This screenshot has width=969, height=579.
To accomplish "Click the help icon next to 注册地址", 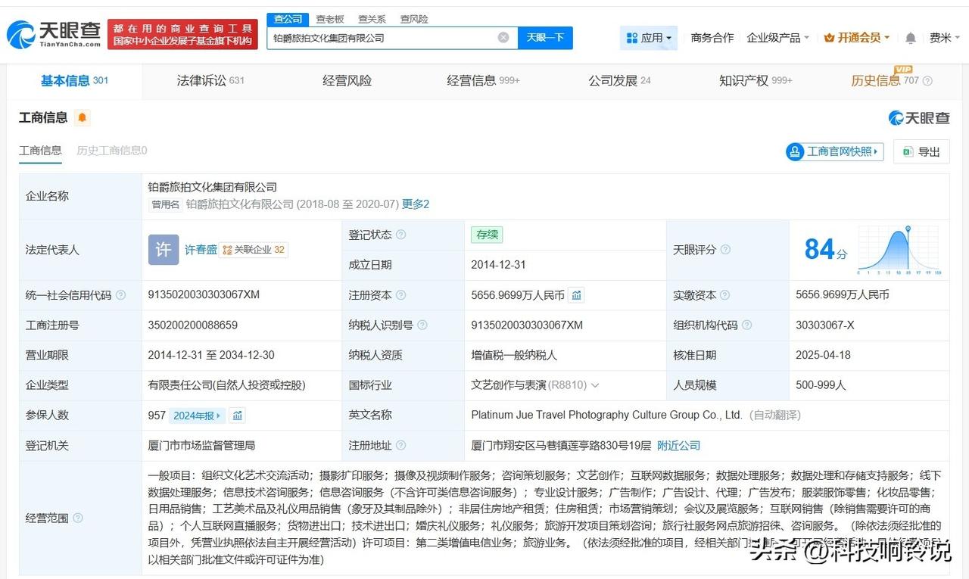I will coord(400,446).
